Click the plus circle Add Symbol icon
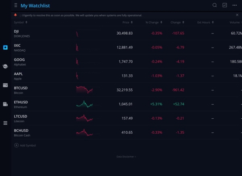 coord(17,145)
